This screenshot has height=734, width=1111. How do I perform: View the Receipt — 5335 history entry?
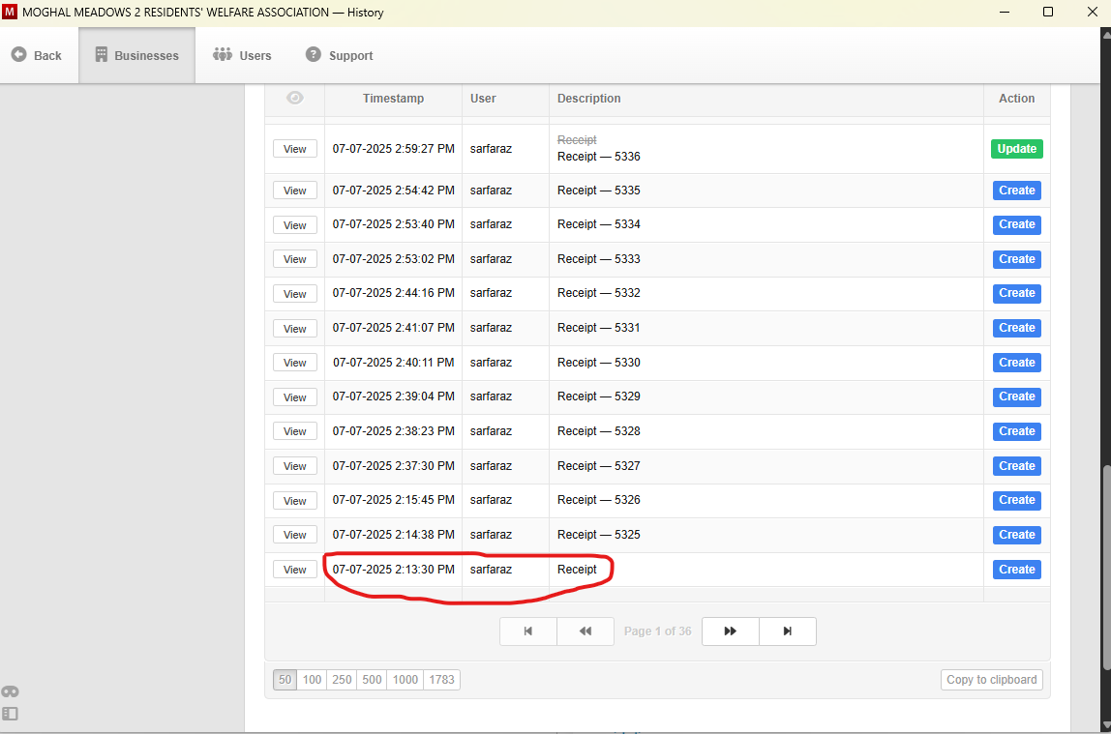click(295, 191)
